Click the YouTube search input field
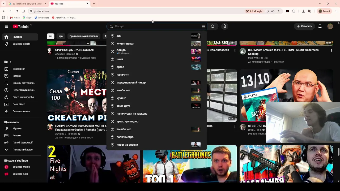 [157, 26]
